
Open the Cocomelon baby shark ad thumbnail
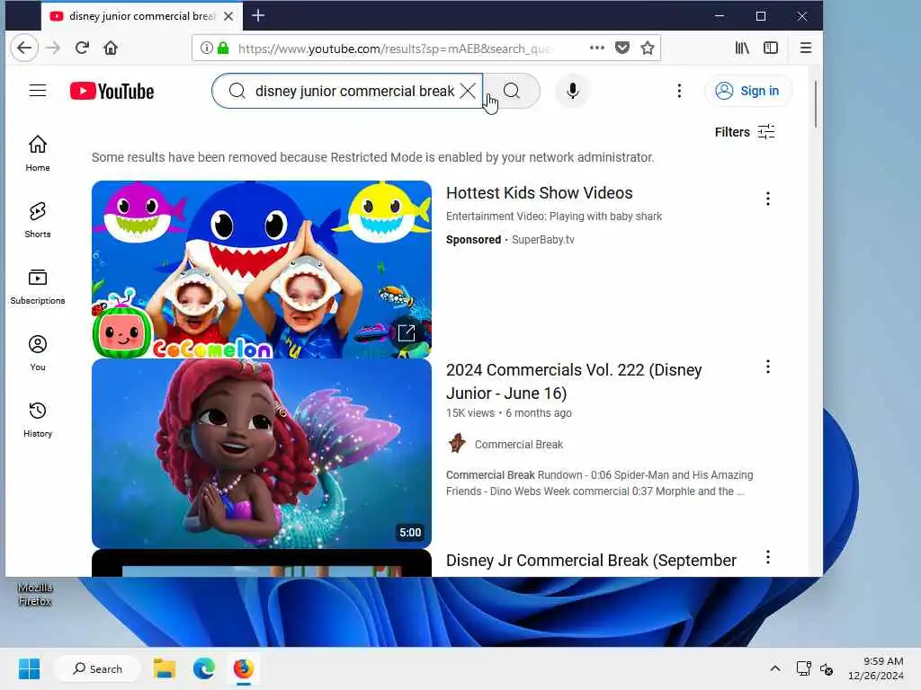262,270
